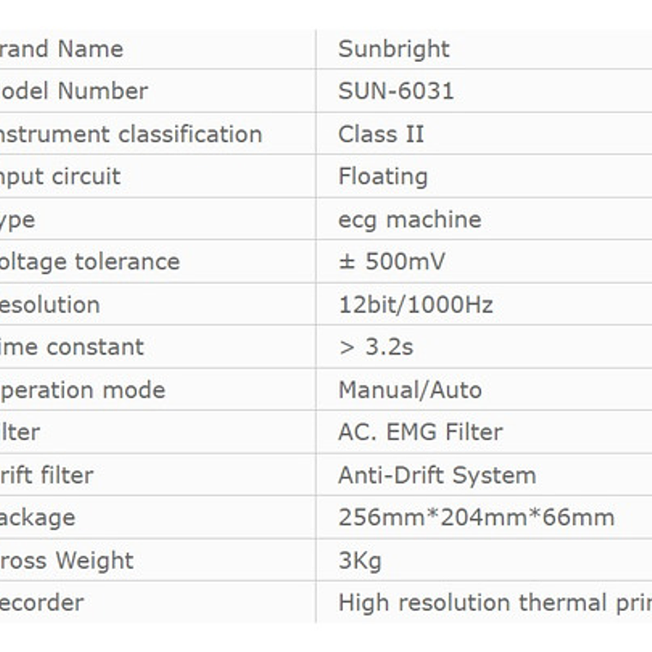Select the ± 500mV voltage tolerance value

(391, 262)
